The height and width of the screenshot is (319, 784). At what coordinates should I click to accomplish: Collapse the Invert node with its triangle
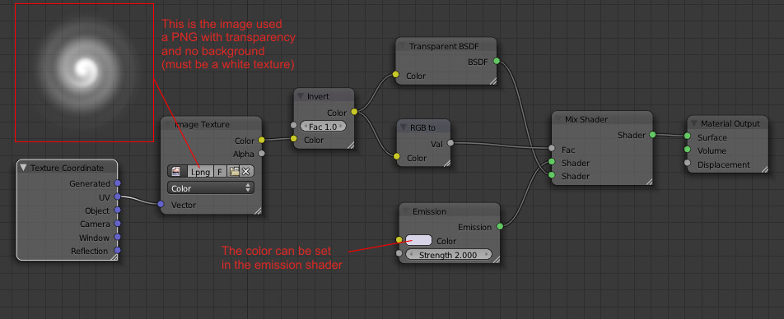pyautogui.click(x=301, y=96)
